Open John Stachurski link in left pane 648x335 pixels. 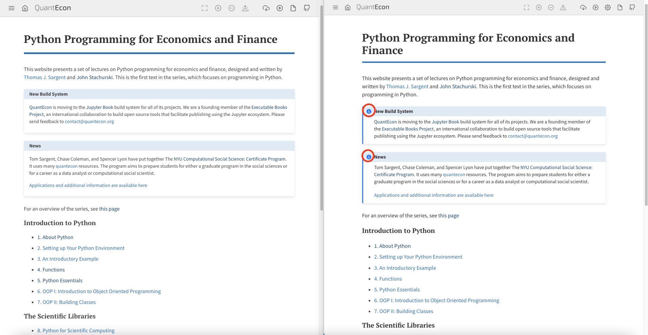coord(95,77)
